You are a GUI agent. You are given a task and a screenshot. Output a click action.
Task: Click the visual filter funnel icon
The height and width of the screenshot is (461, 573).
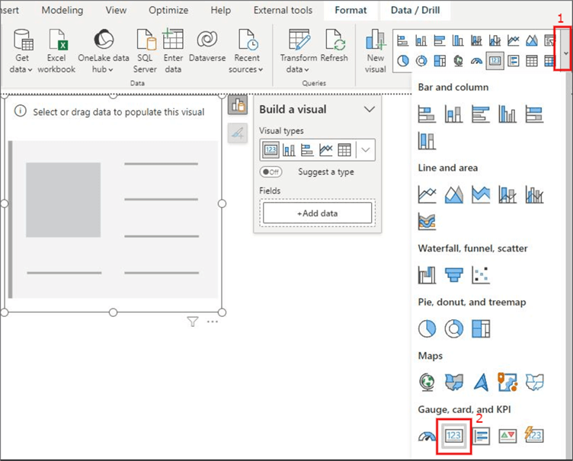pyautogui.click(x=193, y=322)
